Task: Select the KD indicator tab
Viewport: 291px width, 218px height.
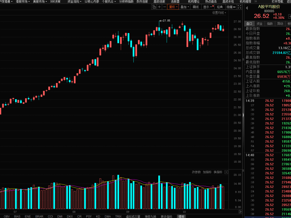Action: click(98, 216)
